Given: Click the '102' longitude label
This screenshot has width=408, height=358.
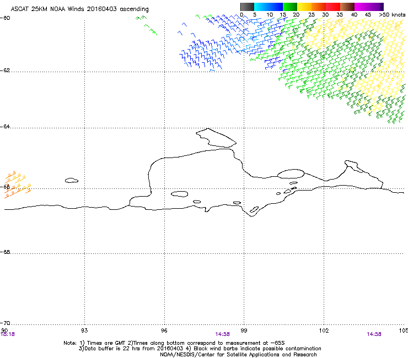Looking at the screenshot, I should [x=324, y=330].
